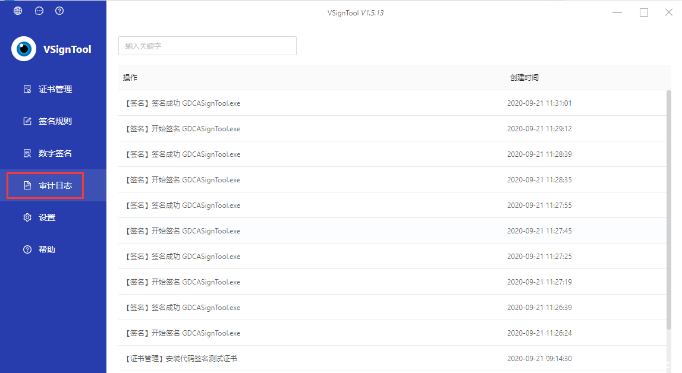Select the 签名成功 log row at 11:26:39
The width and height of the screenshot is (682, 373).
[x=392, y=308]
